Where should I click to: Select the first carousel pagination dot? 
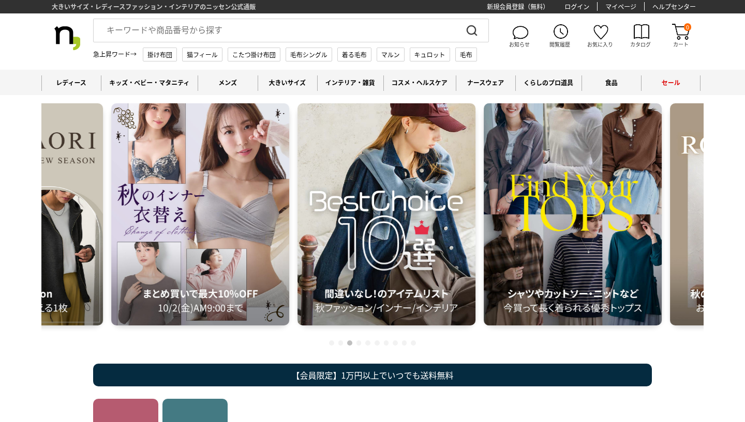pos(332,343)
